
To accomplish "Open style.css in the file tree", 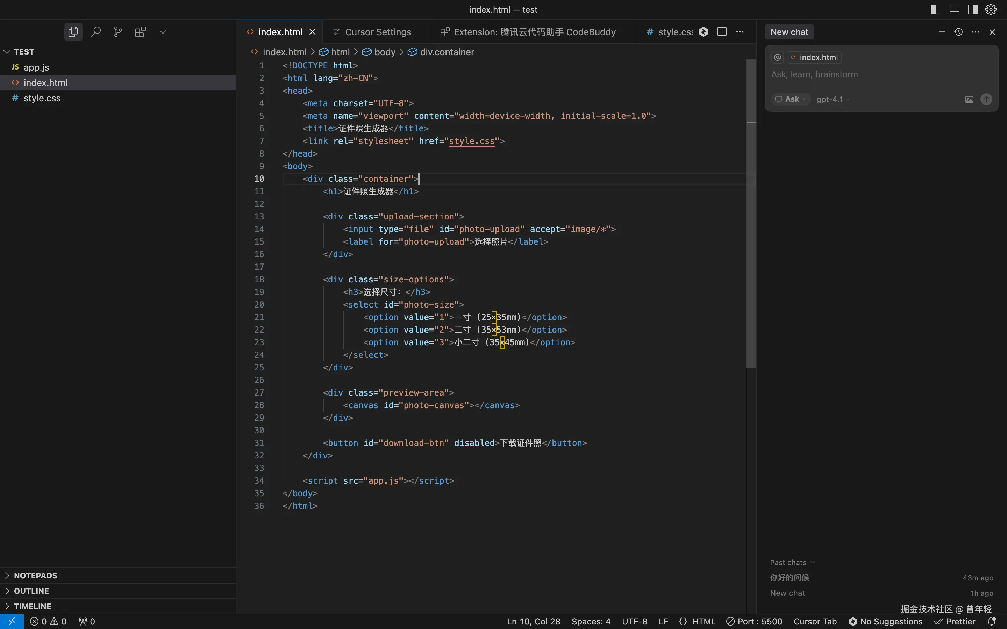I will click(x=42, y=98).
